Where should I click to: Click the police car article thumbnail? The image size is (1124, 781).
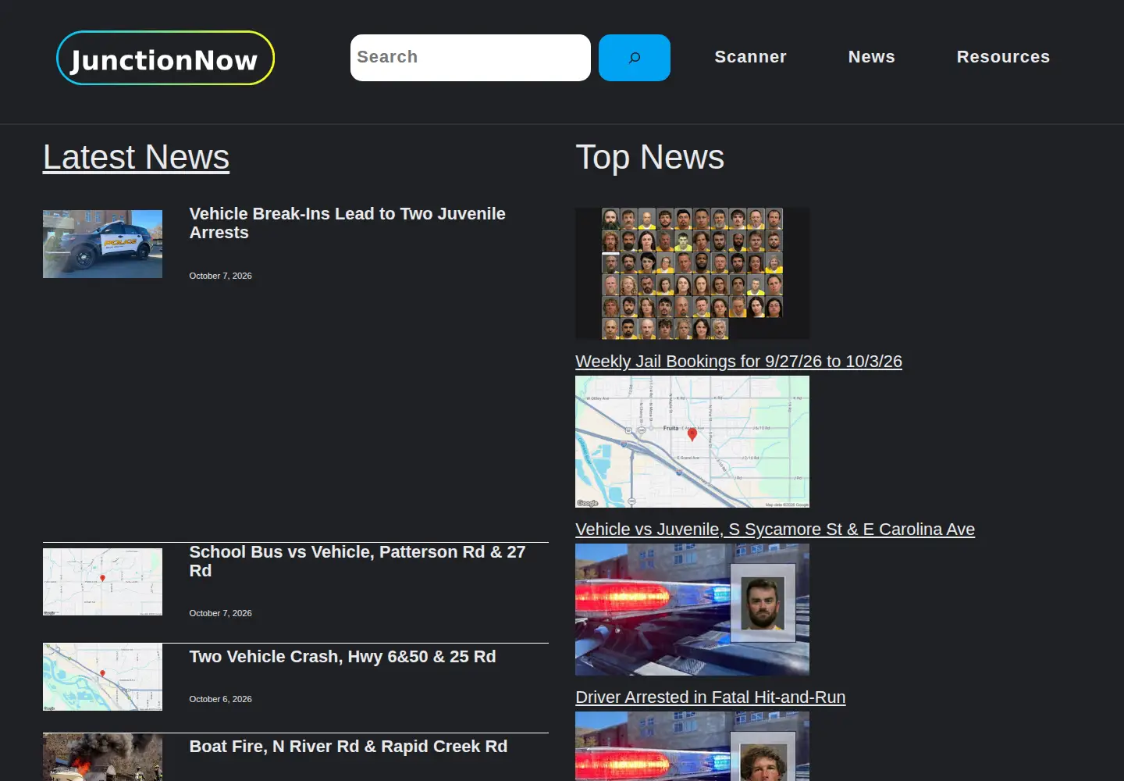coord(102,244)
